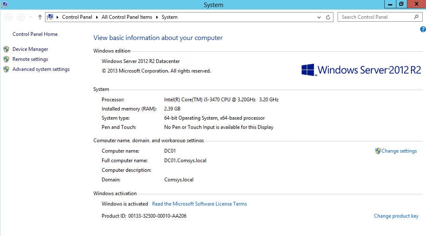Viewport: 426px width, 236px height.
Task: Open Control Panel Home
Action: click(35, 34)
